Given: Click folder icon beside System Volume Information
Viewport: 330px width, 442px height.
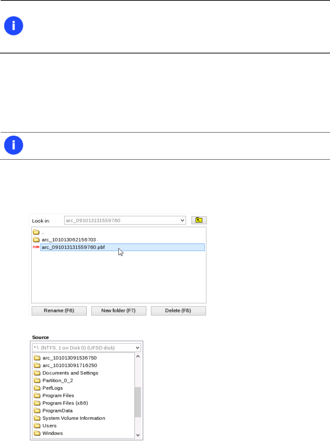Looking at the screenshot, I should (x=37, y=418).
